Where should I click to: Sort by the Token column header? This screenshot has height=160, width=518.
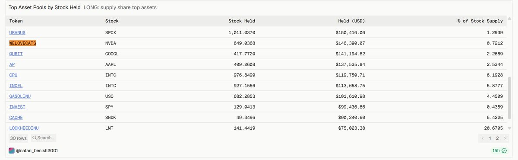tap(16, 21)
